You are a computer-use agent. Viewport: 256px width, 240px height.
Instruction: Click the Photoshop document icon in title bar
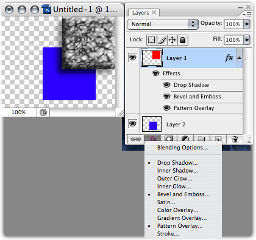click(46, 9)
